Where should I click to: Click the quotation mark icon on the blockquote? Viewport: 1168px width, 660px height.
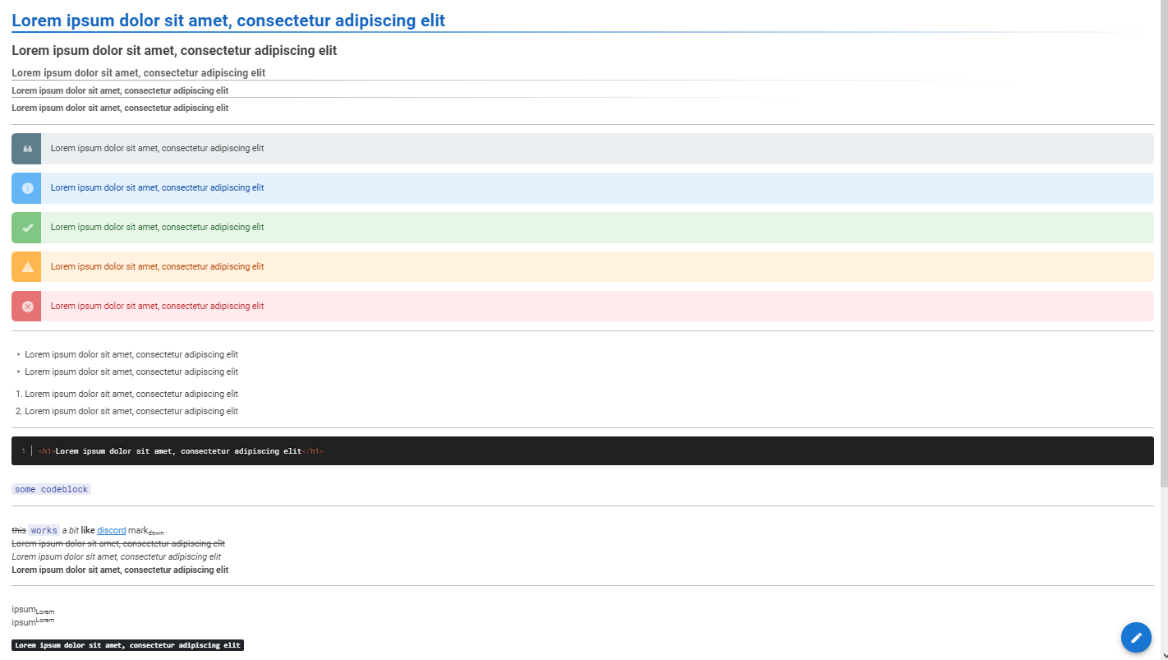[x=25, y=148]
